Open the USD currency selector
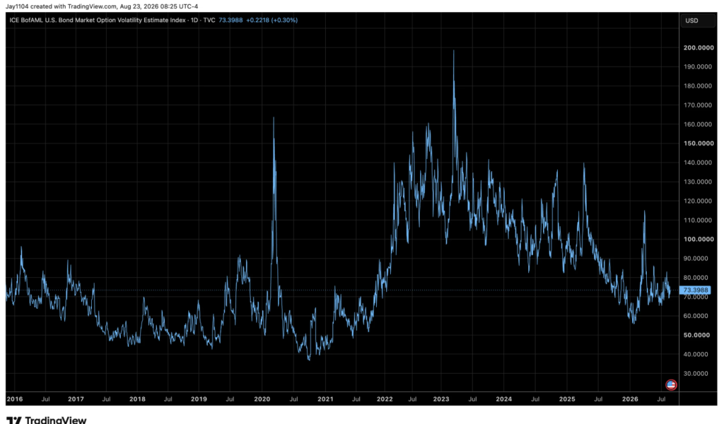The height and width of the screenshot is (424, 724). [x=697, y=21]
